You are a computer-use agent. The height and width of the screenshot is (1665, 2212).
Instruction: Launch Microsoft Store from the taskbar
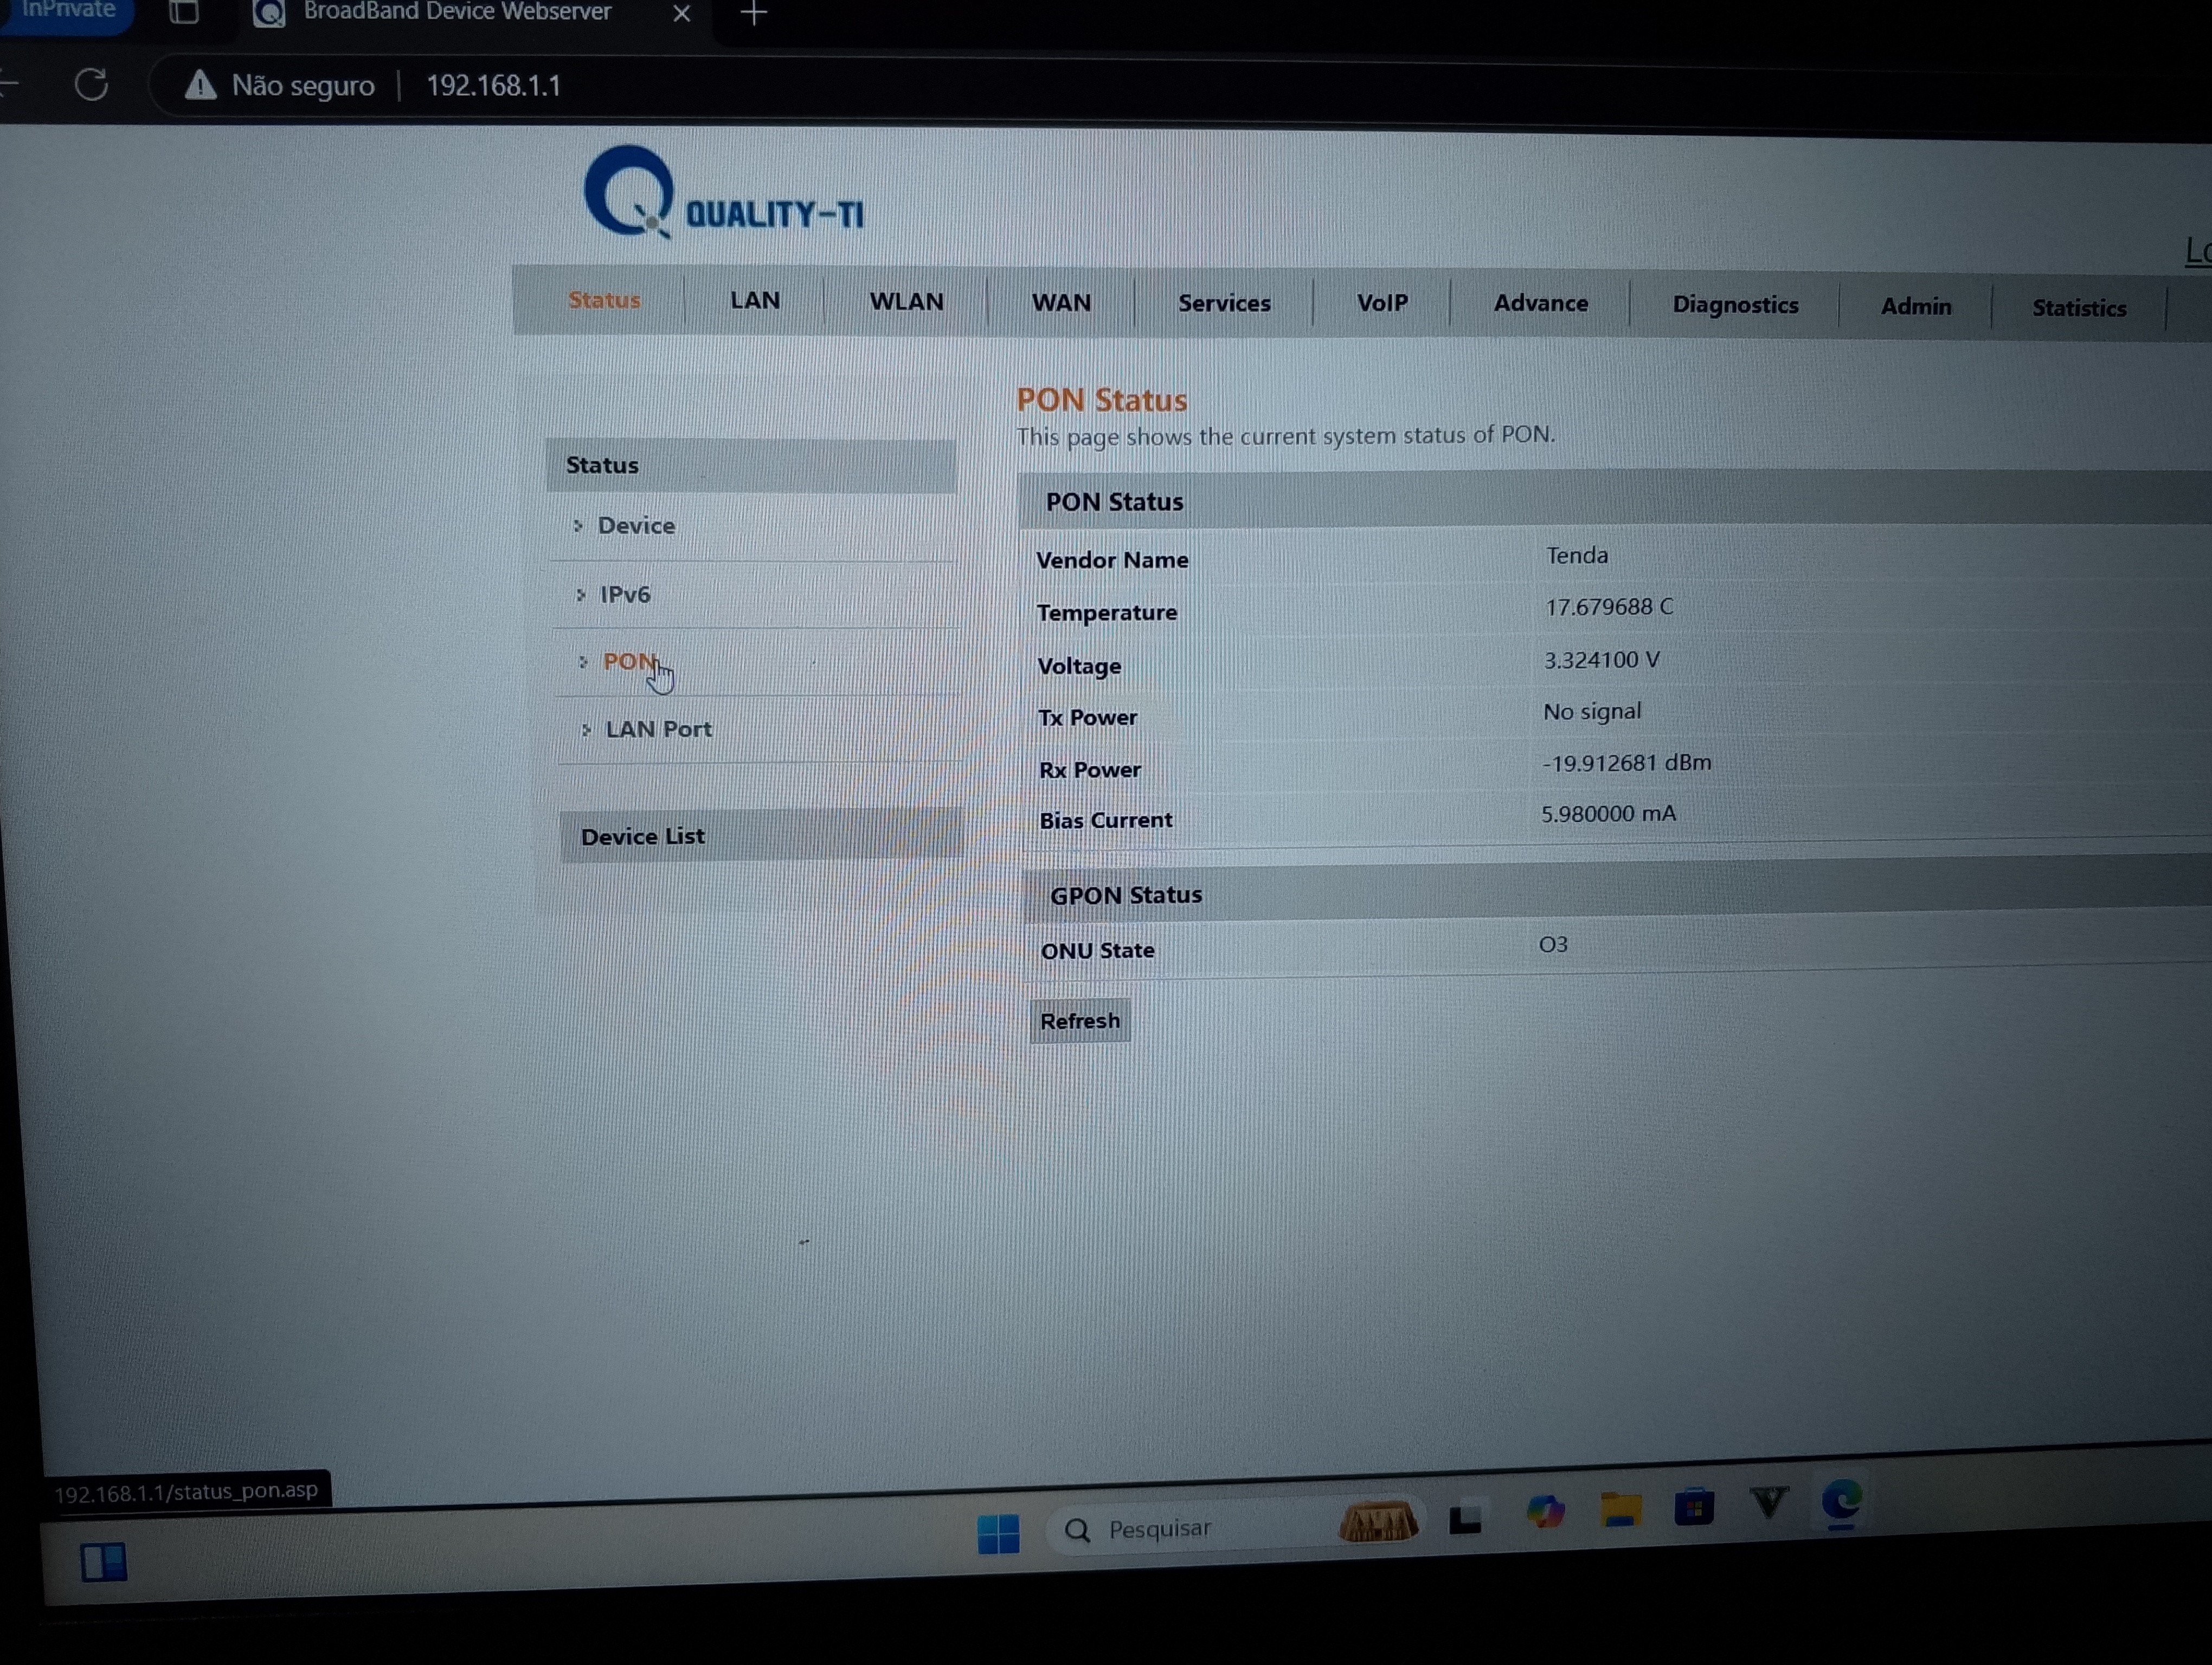click(1694, 1507)
